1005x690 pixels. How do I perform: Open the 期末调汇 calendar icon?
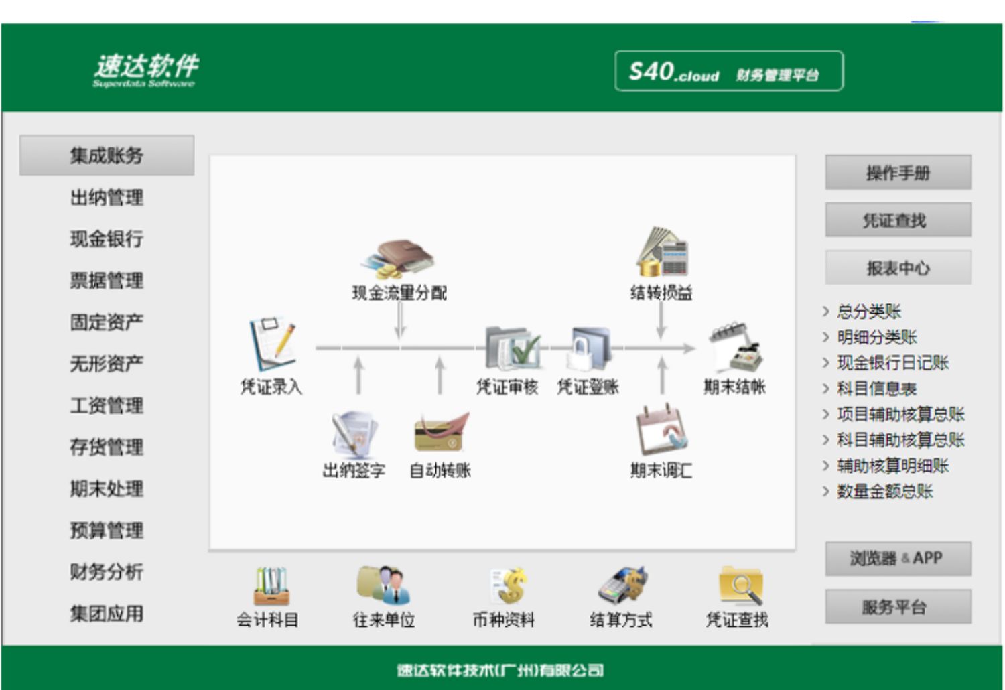coord(662,430)
